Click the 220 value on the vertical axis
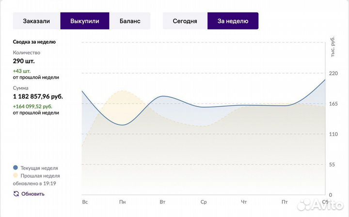Viewport: 349px width, 217px height. coord(333,74)
